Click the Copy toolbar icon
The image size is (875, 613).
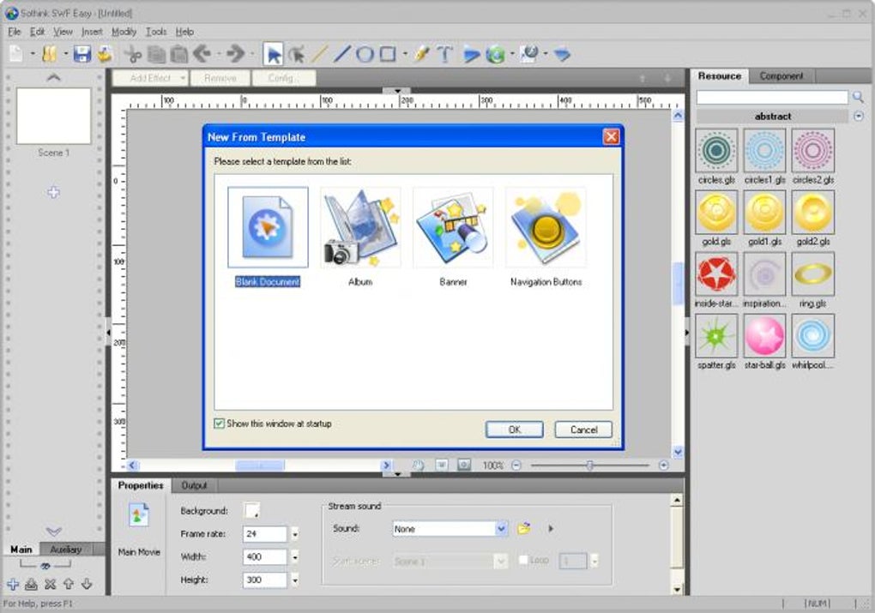click(x=157, y=54)
